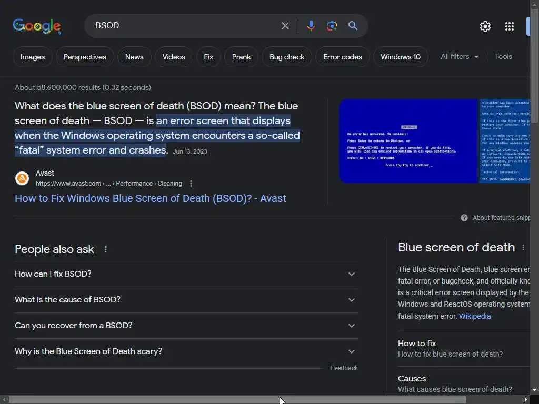Open the Wikipedia link in knowledge panel
Image resolution: width=539 pixels, height=404 pixels.
pyautogui.click(x=475, y=316)
